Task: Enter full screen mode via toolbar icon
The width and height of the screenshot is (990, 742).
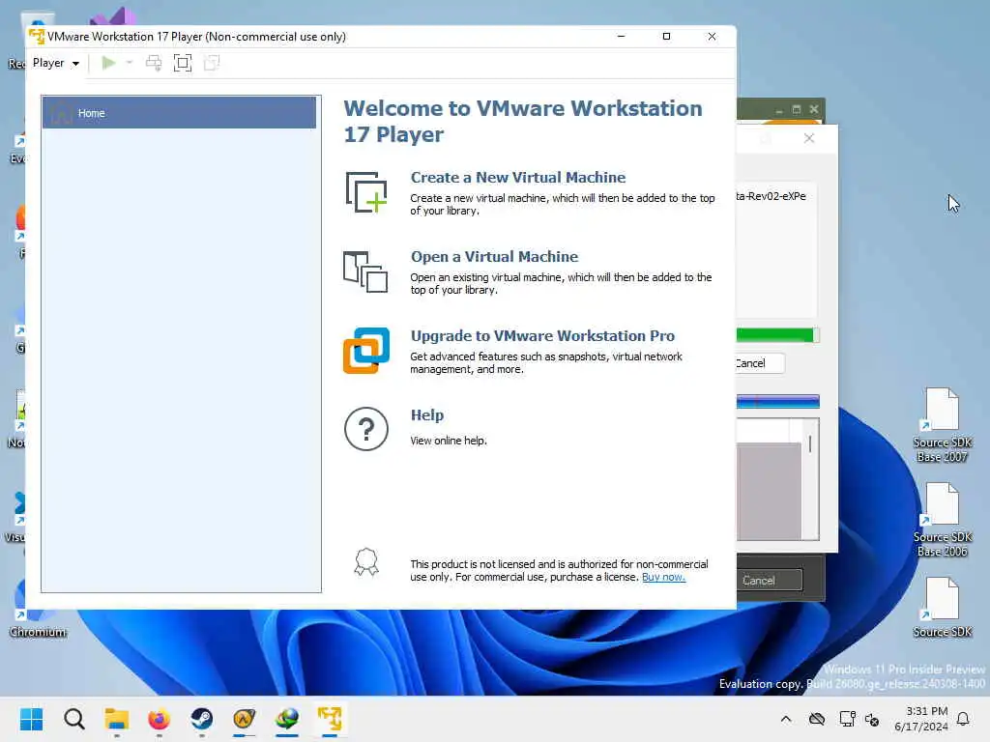Action: (x=183, y=63)
